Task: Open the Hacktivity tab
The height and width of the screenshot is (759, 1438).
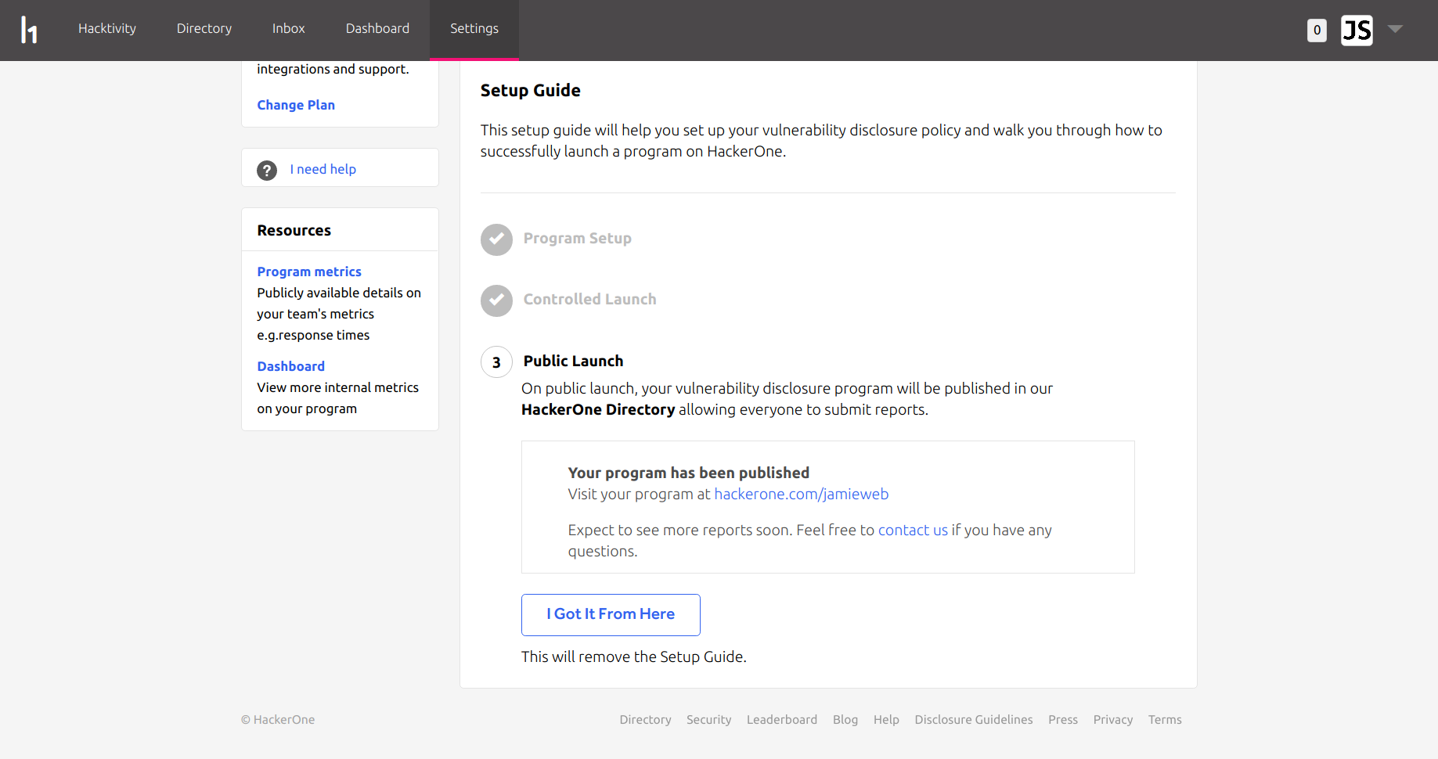Action: point(107,29)
